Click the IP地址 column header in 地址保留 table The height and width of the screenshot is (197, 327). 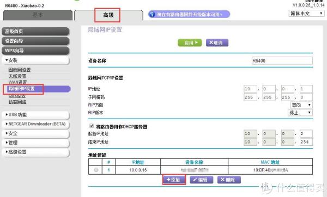coord(138,162)
